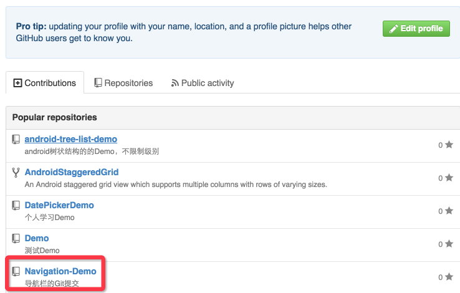Click the book icon beside android-tree-list-demo
Image resolution: width=460 pixels, height=293 pixels.
(x=16, y=139)
